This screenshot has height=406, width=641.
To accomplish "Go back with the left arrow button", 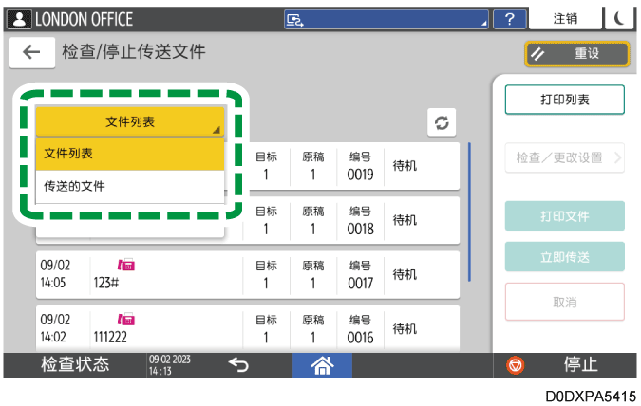I will [32, 52].
